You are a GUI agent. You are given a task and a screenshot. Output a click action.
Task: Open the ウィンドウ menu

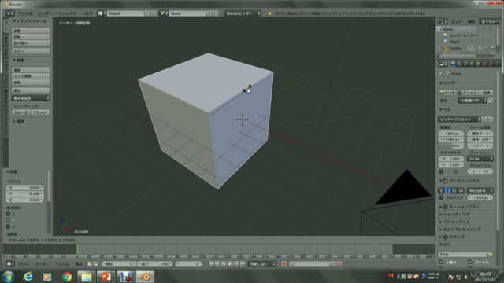click(67, 13)
